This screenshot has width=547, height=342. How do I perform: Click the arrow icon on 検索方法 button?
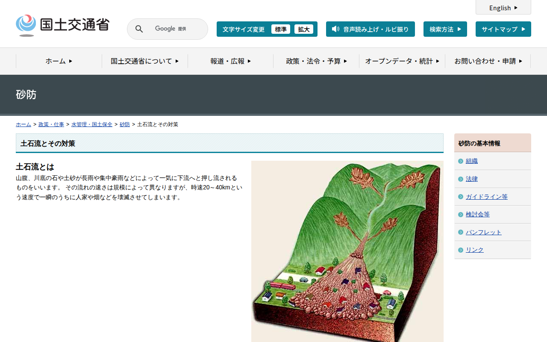459,29
